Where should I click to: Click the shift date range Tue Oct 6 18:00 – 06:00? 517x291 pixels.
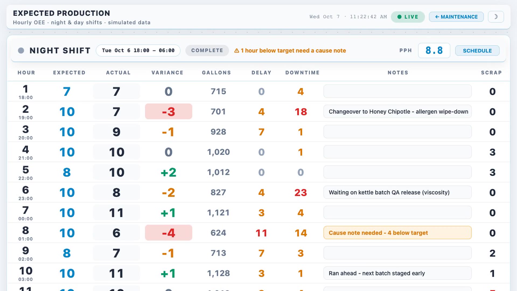tap(138, 50)
